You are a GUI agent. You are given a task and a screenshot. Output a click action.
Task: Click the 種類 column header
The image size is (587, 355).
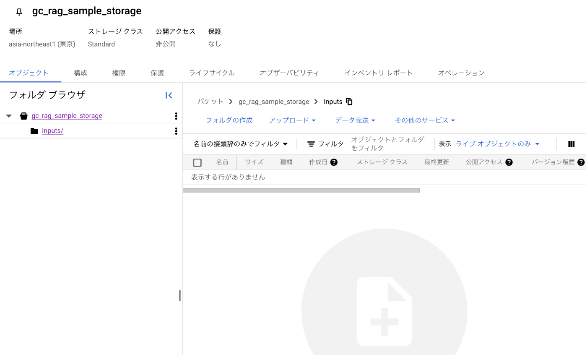[286, 162]
